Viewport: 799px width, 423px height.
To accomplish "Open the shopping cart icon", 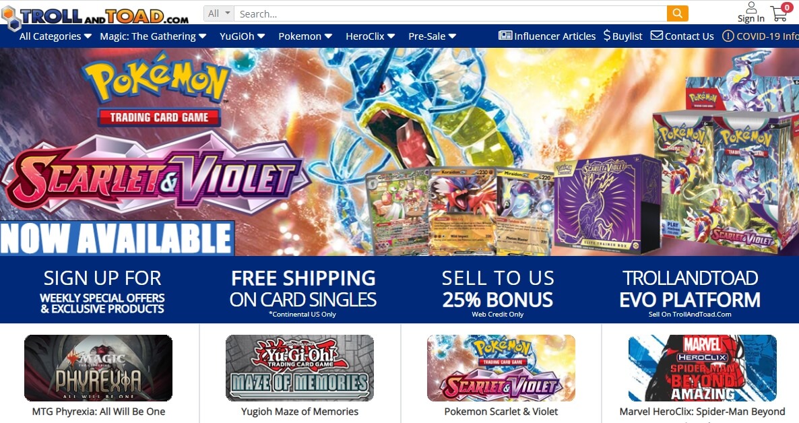I will [780, 12].
